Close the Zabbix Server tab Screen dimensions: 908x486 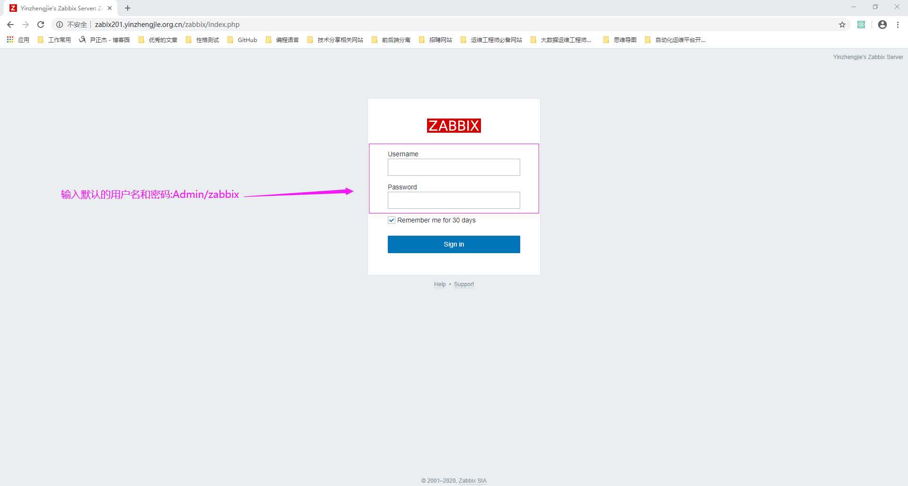pos(110,8)
